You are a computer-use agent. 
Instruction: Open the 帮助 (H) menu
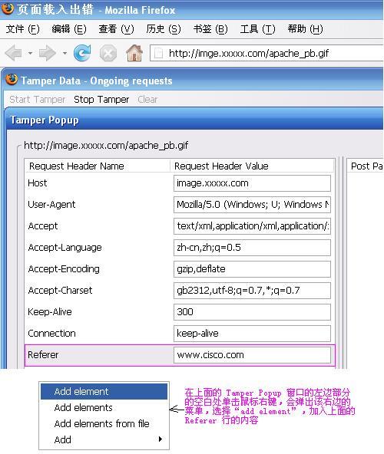click(x=305, y=29)
